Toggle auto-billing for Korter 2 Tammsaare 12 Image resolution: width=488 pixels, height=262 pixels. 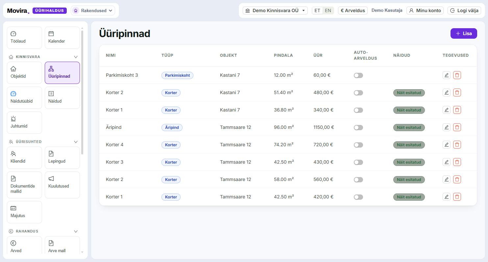pyautogui.click(x=358, y=180)
